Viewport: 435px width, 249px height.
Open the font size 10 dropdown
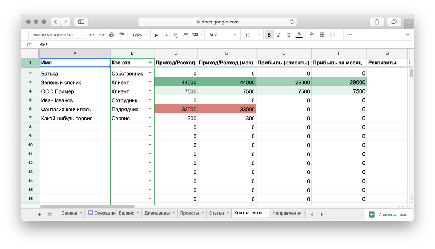[x=252, y=35]
